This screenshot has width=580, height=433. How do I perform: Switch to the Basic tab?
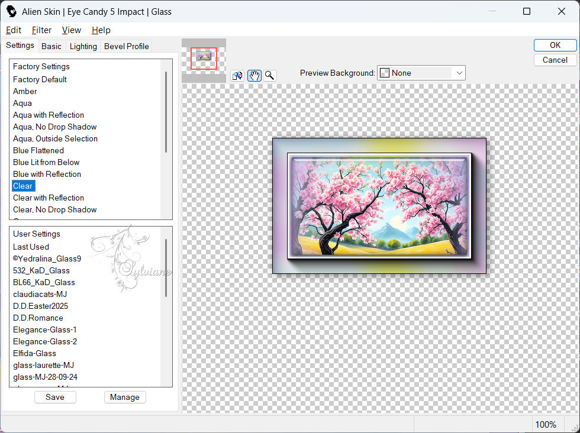click(x=51, y=46)
